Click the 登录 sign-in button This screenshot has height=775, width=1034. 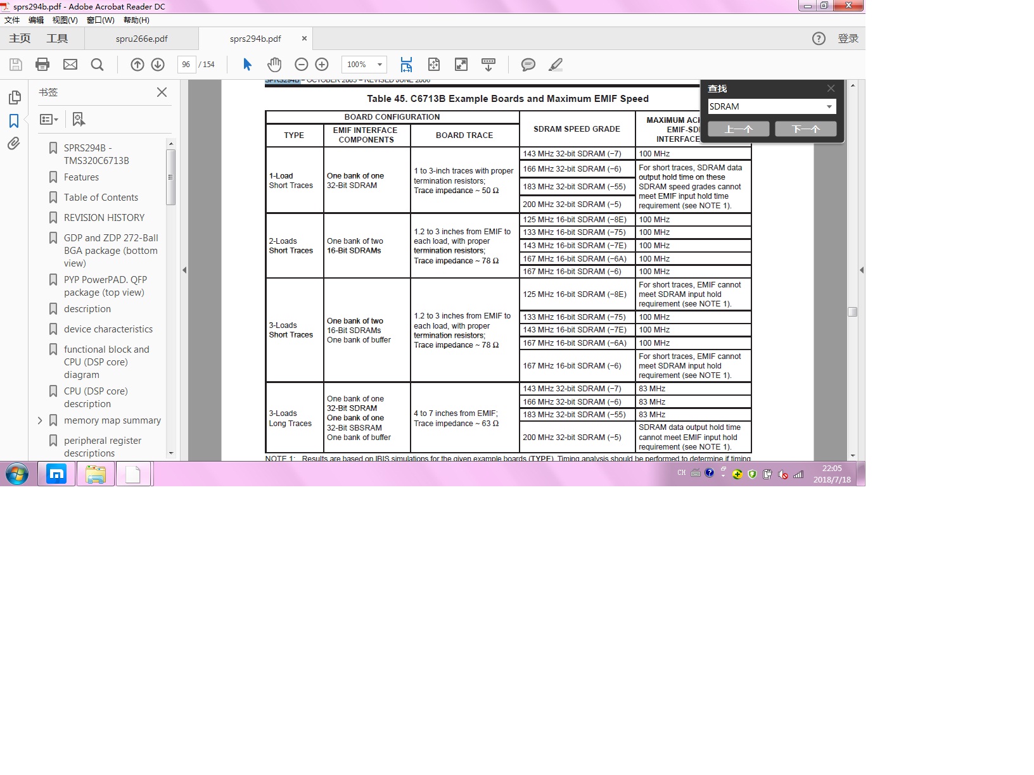(848, 39)
